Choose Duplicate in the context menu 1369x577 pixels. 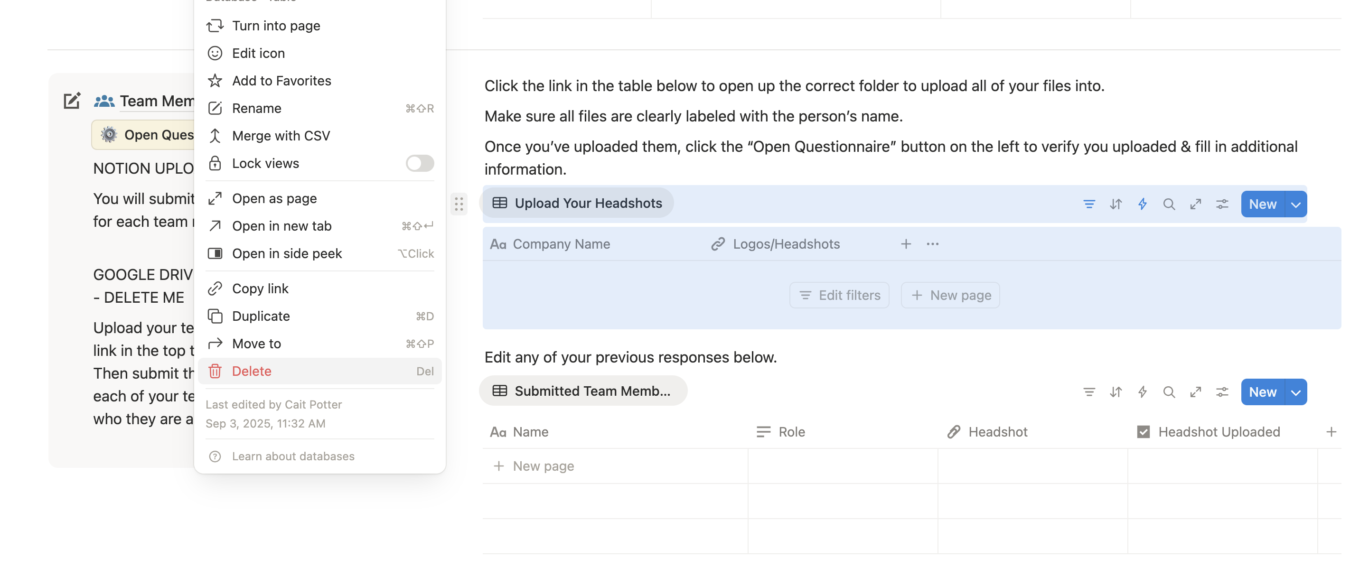(x=261, y=316)
